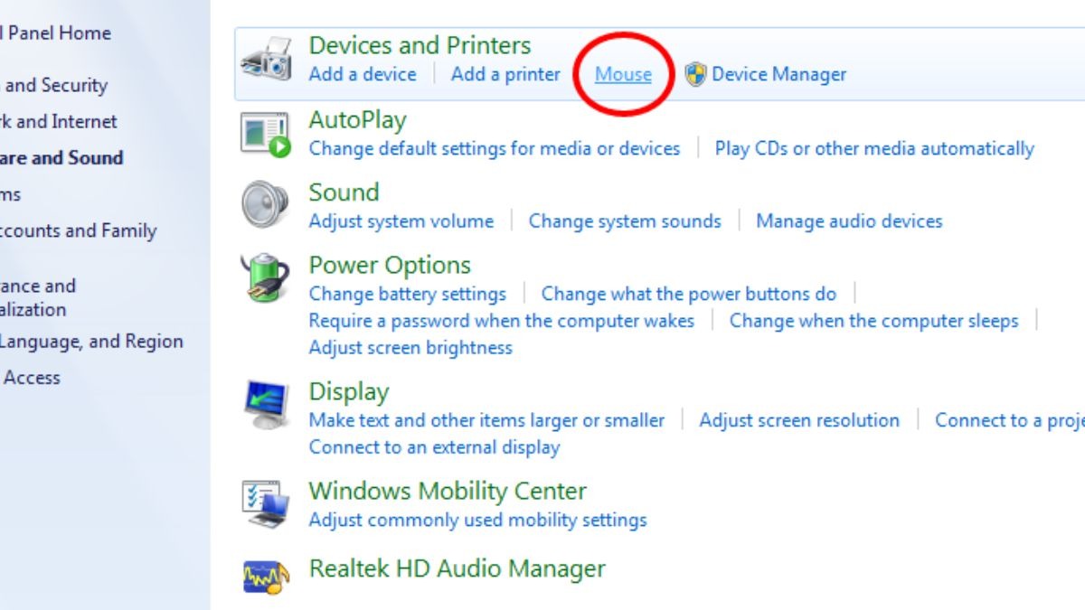Open Clock, Language, and Region sidebar category
This screenshot has height=610, width=1085.
pos(91,342)
